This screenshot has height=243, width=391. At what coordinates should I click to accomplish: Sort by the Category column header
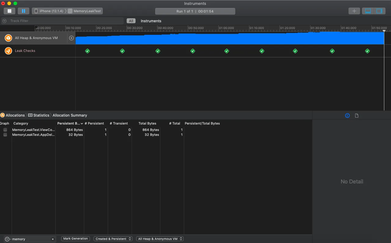[21, 123]
